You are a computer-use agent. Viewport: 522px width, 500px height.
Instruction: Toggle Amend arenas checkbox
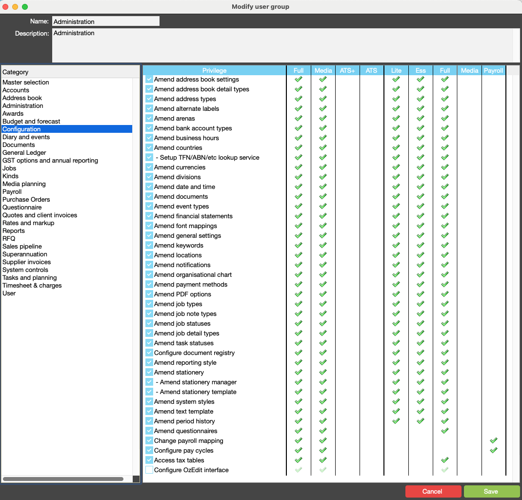click(x=149, y=118)
